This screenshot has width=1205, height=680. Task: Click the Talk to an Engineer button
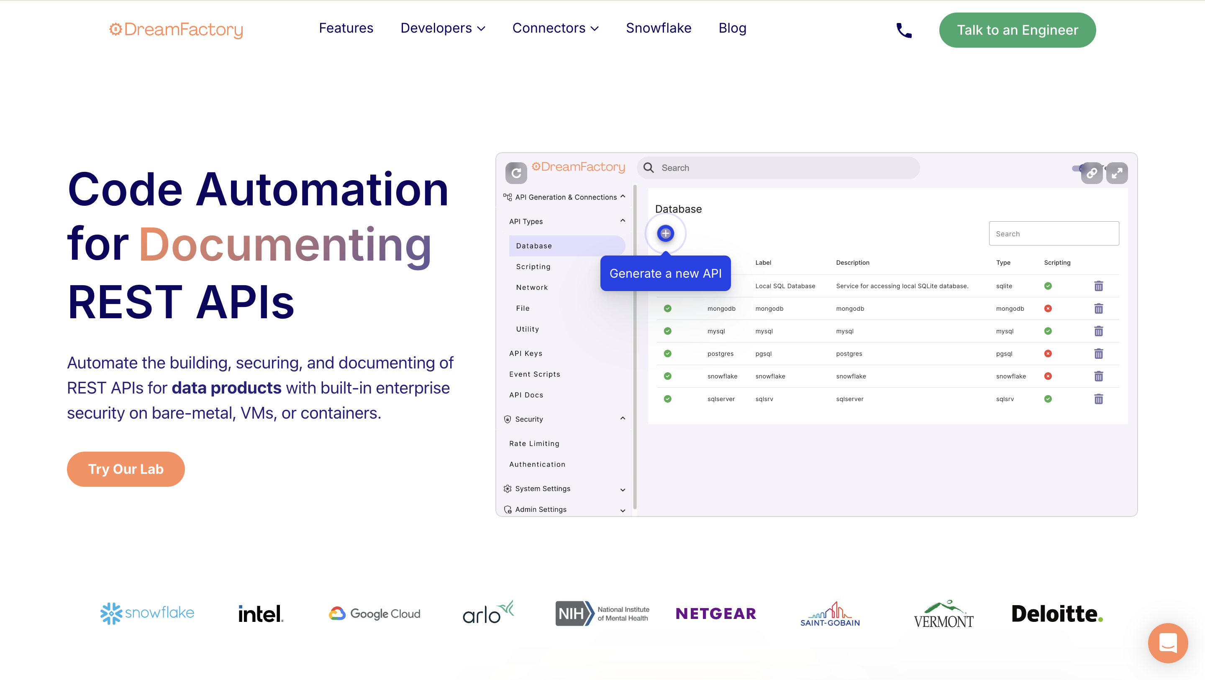pos(1017,30)
